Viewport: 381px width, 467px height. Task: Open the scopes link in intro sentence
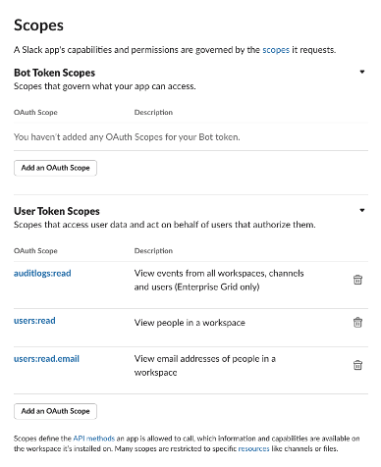pyautogui.click(x=276, y=50)
